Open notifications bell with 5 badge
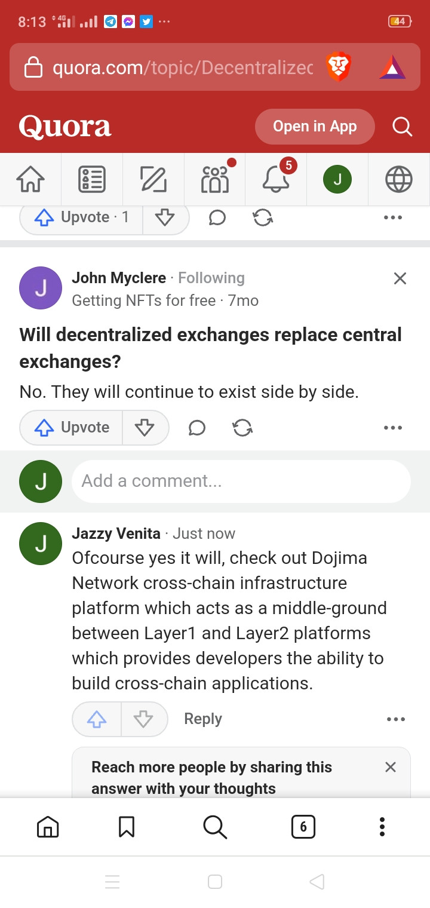Screen dimensions: 430x908 coord(276,179)
